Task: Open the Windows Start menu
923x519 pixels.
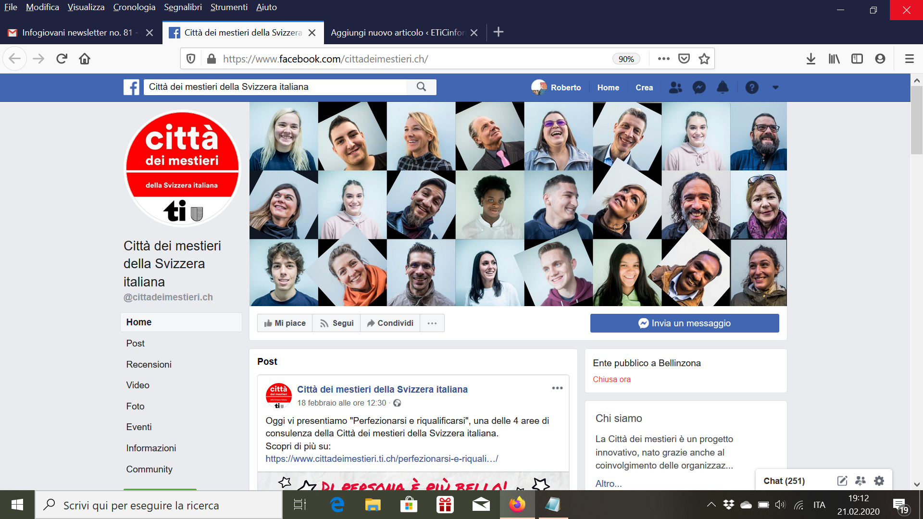Action: pyautogui.click(x=17, y=505)
